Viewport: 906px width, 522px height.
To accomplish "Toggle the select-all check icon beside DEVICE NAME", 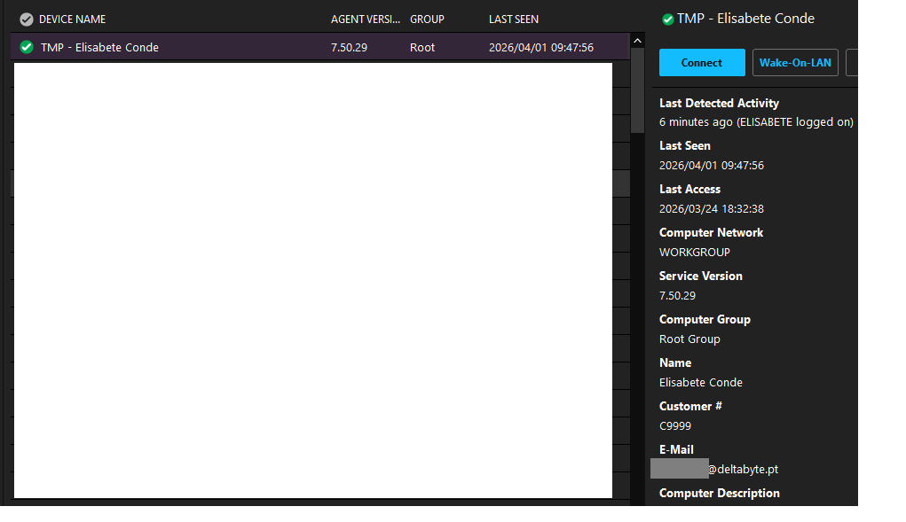I will point(26,19).
